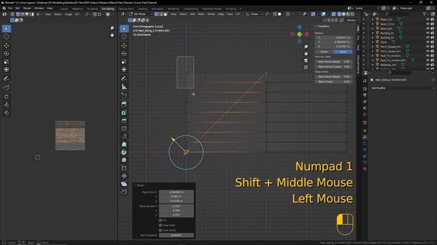Image resolution: width=437 pixels, height=245 pixels.
Task: Select the Scale tool in 3D viewport toolbar
Action: pyautogui.click(x=124, y=61)
